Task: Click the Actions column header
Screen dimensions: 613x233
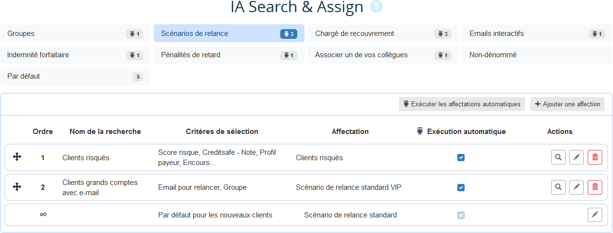Action: (x=560, y=132)
